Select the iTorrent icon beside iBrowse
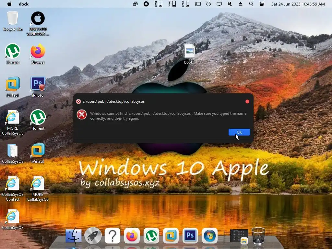 coord(13,54)
